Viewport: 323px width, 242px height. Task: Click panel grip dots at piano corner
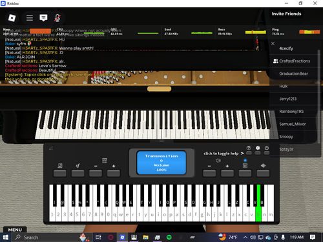(x=51, y=148)
